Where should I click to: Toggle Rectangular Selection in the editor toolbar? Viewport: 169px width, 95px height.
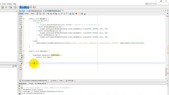coord(59,14)
